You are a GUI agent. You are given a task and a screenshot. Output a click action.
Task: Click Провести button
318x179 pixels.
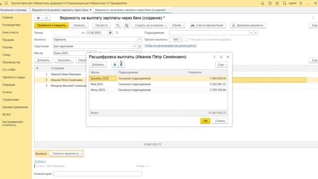coord(101,25)
